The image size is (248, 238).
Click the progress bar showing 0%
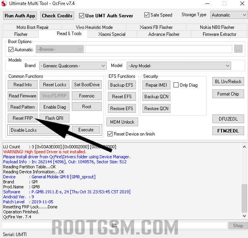tap(115, 225)
